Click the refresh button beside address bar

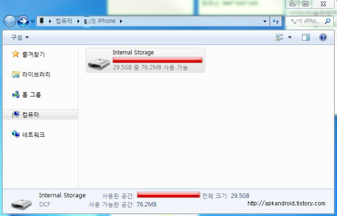coord(276,21)
